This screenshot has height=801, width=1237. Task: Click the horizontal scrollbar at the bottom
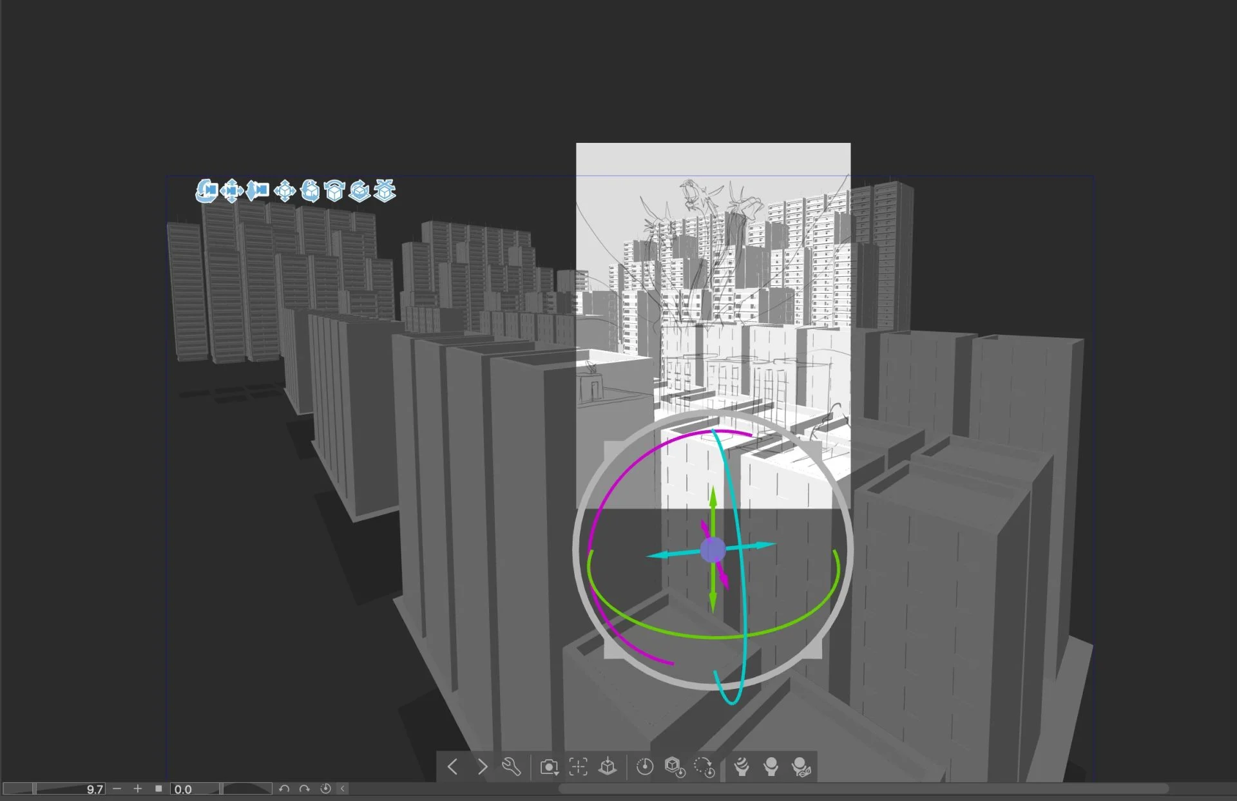click(x=863, y=789)
